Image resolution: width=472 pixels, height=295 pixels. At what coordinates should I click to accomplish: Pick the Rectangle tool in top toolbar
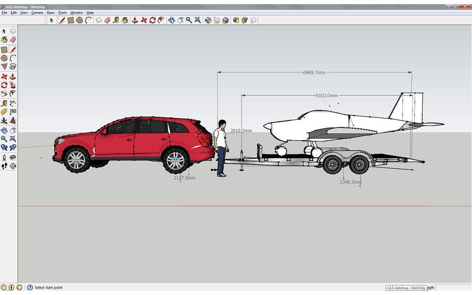coord(71,20)
